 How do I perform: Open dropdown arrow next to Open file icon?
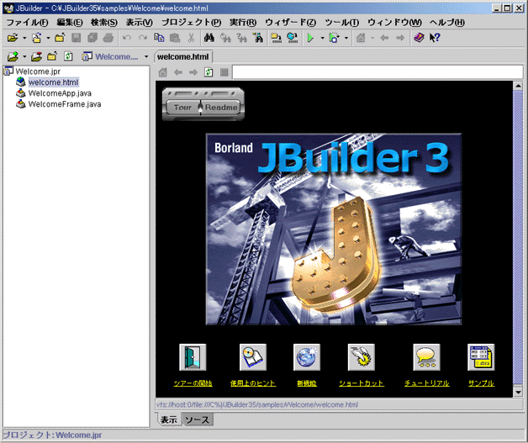pos(24,39)
